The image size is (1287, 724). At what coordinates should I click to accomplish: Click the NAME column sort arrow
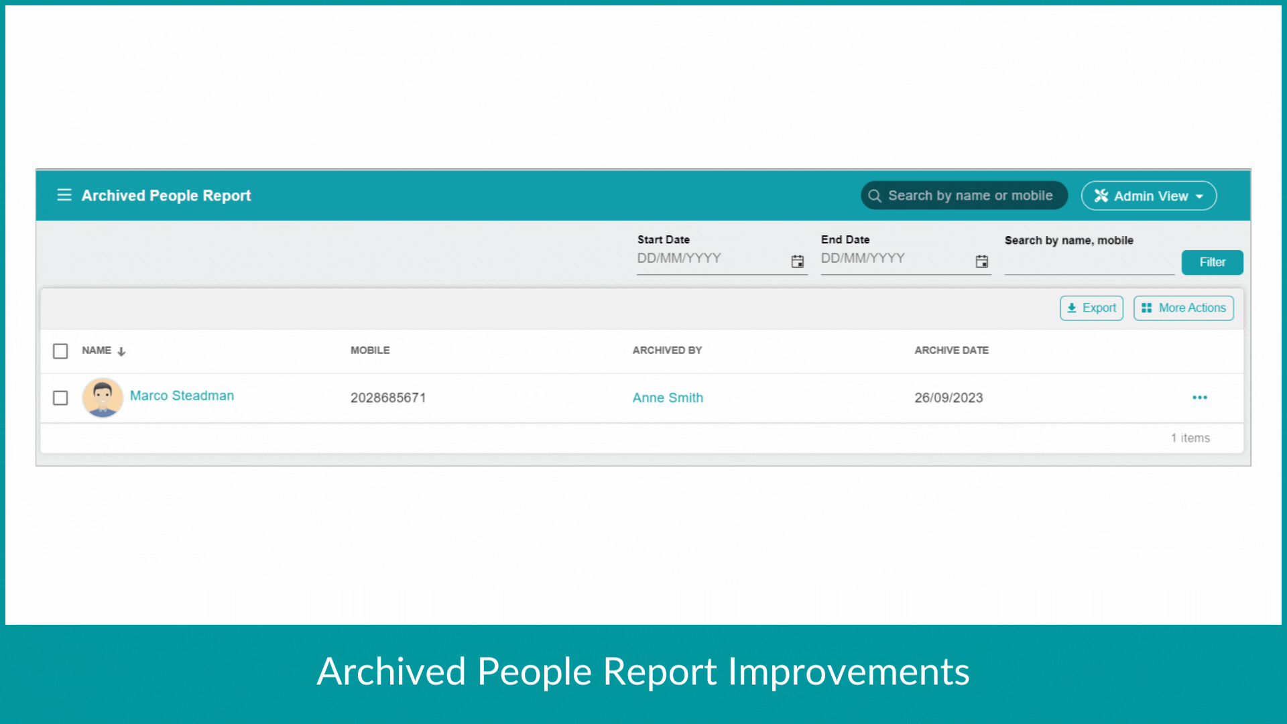(121, 351)
